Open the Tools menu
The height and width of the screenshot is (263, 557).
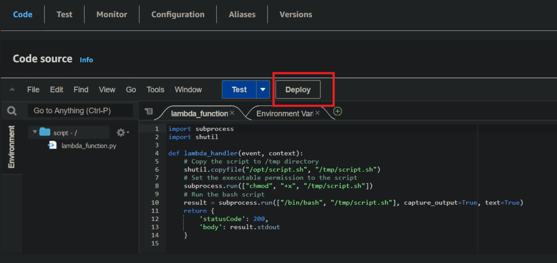point(155,90)
